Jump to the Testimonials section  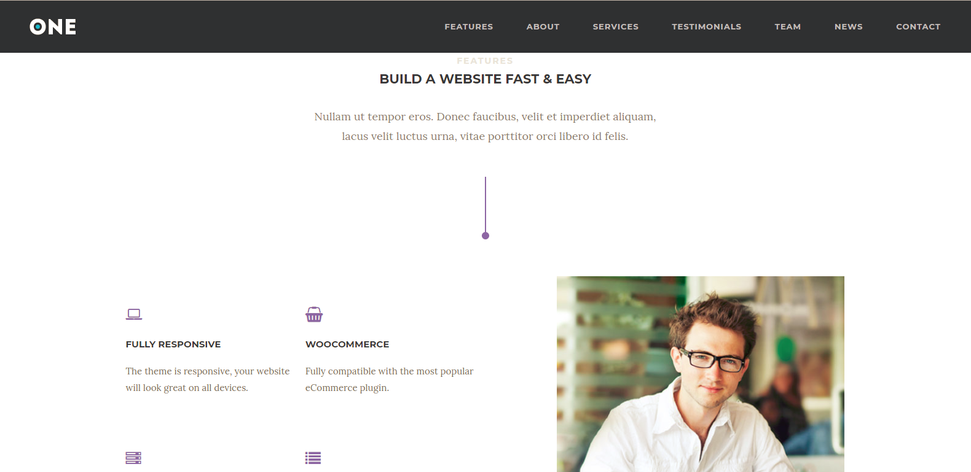707,26
